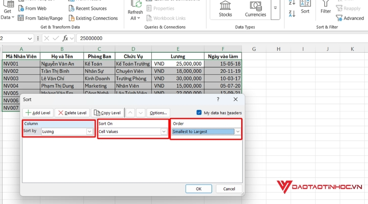Expand the Data Types gallery
368x204 pixels.
pyautogui.click(x=275, y=8)
